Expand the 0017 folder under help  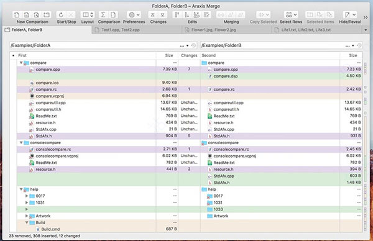coord(27,196)
